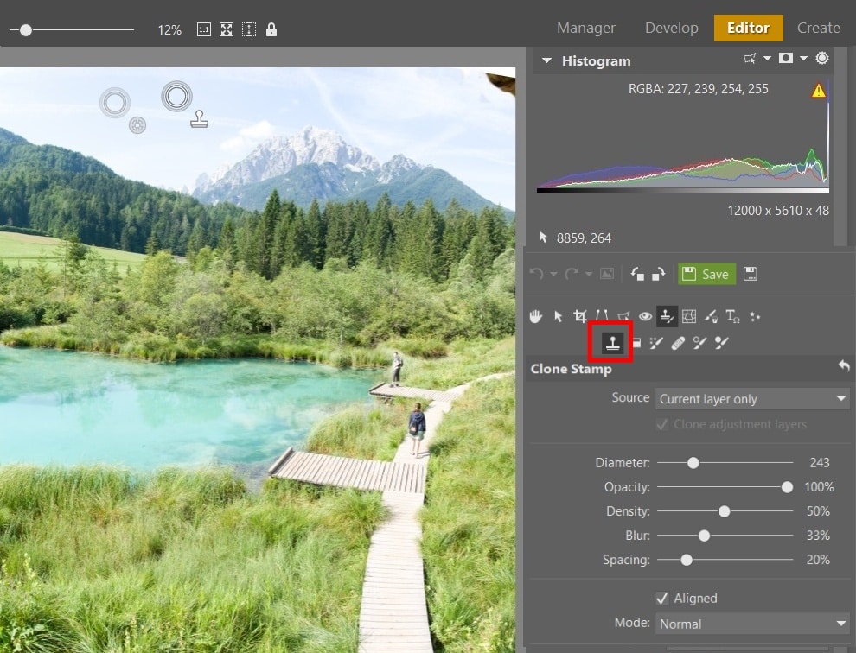Toggle Clone adjustment layers checkbox
Image resolution: width=856 pixels, height=653 pixels.
point(662,424)
